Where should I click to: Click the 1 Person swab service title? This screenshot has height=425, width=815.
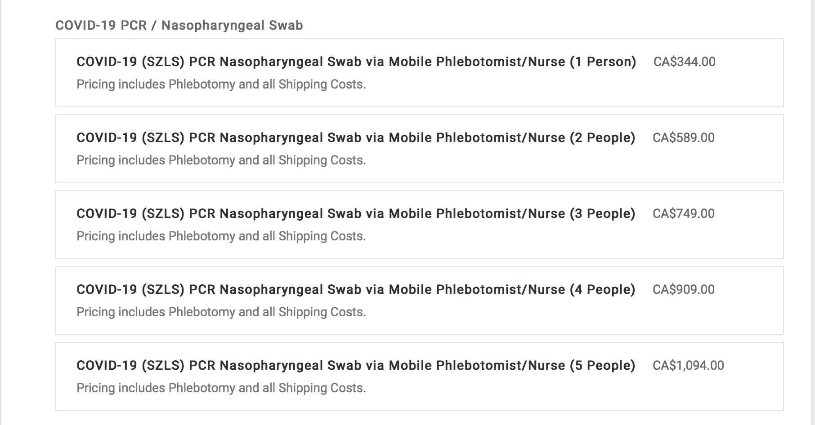click(356, 62)
